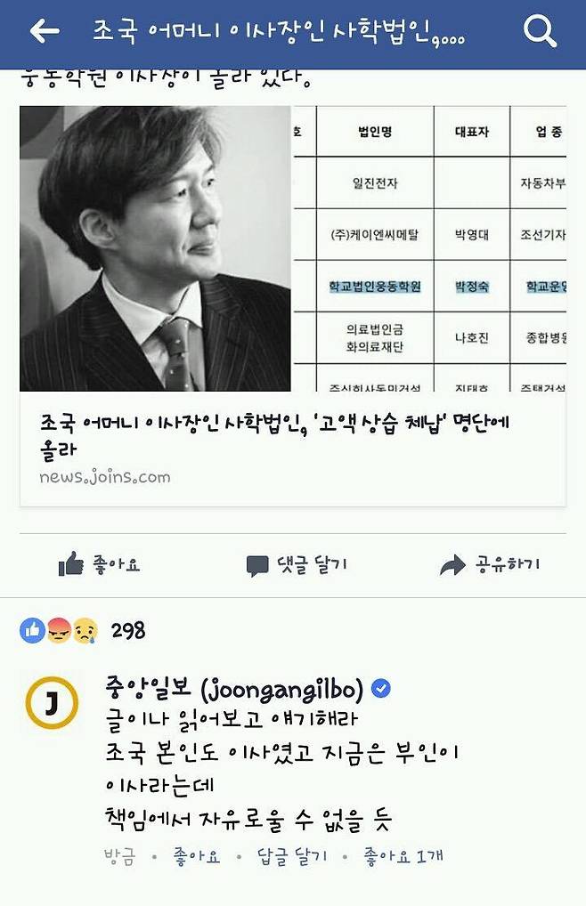The image size is (586, 906).
Task: Tap the crying face reaction icon
Action: [85, 630]
